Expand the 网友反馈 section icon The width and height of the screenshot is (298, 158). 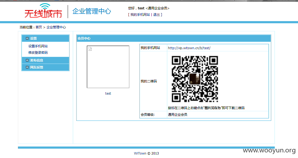pyautogui.click(x=27, y=67)
